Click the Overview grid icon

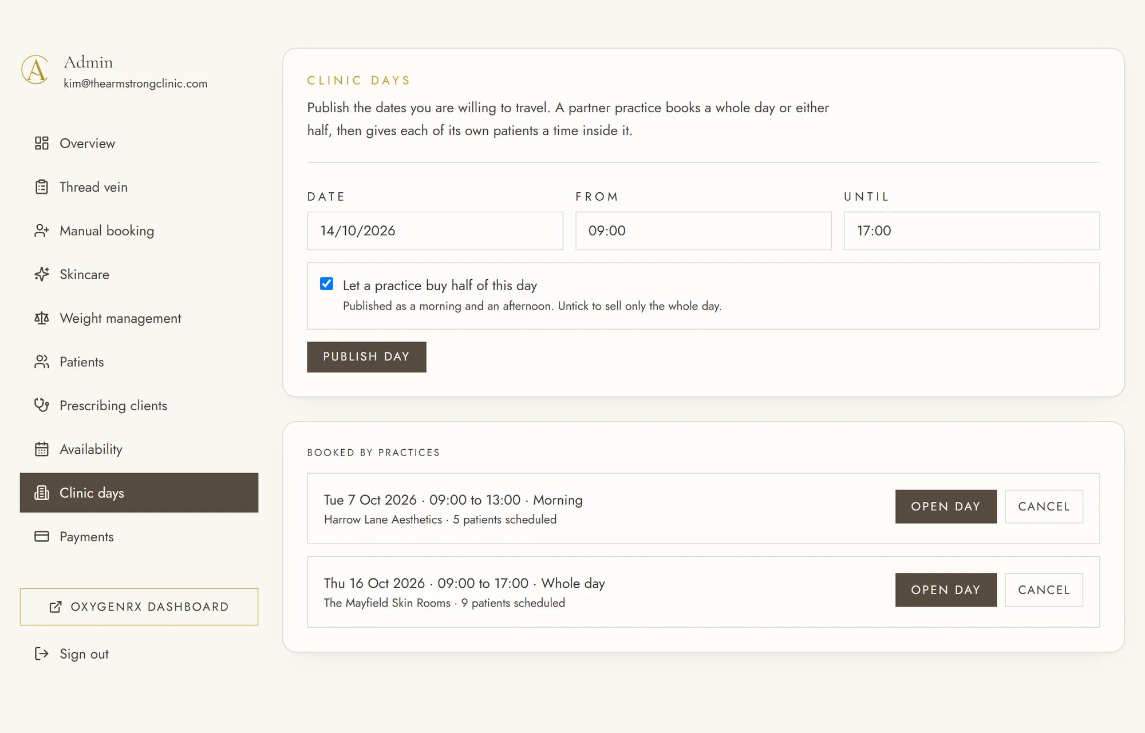[42, 143]
